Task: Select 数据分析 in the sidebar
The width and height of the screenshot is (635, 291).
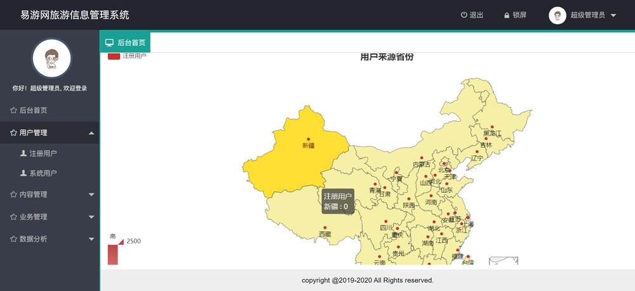Action: pos(50,239)
